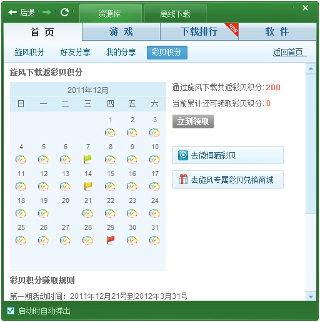Close the window with the X button
The image size is (320, 322).
click(x=305, y=8)
